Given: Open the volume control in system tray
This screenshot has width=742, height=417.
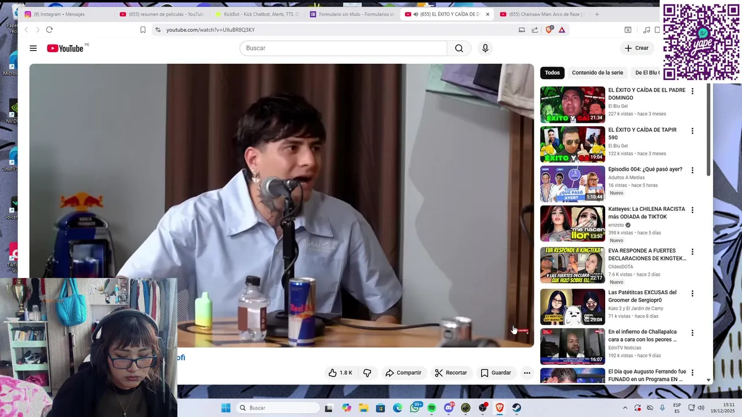Looking at the screenshot, I should [701, 408].
